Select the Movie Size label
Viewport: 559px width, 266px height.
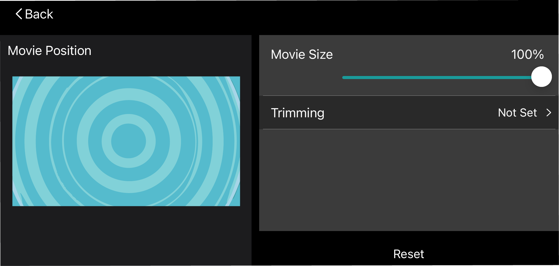click(302, 54)
